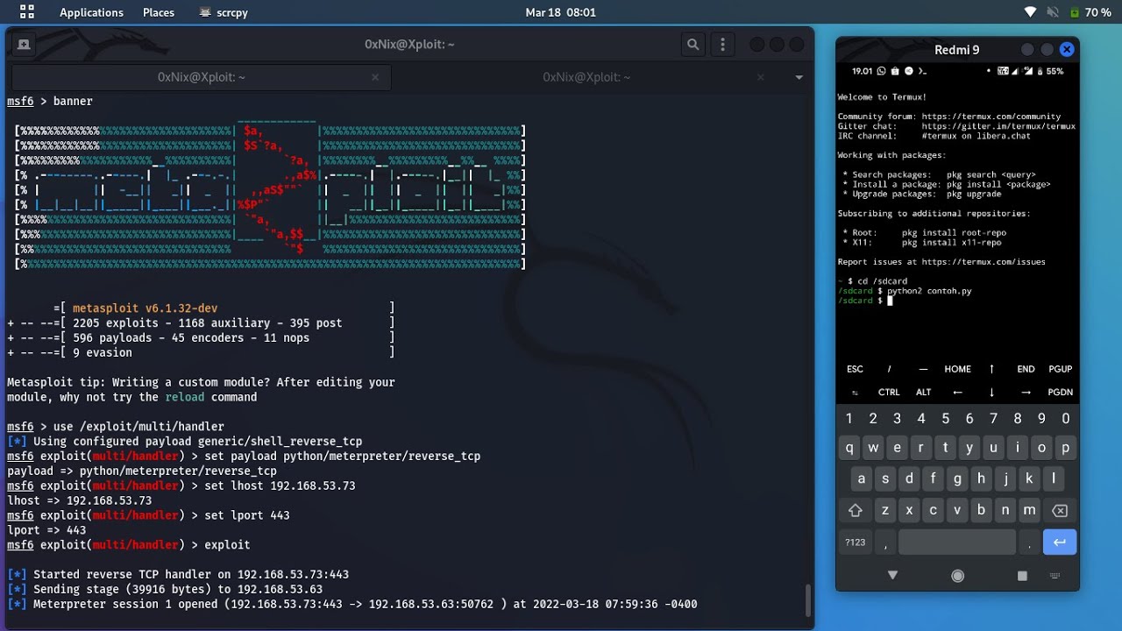This screenshot has width=1122, height=631.
Task: Tap the m key on phone keyboard
Action: (1029, 510)
